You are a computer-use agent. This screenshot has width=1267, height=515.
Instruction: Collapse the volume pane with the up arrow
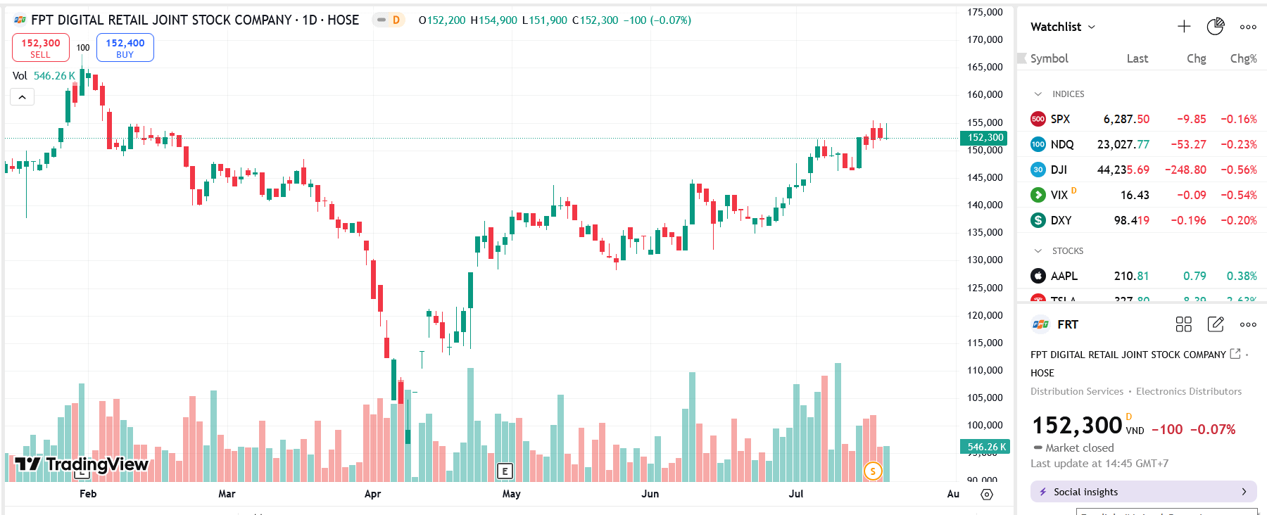[x=22, y=96]
